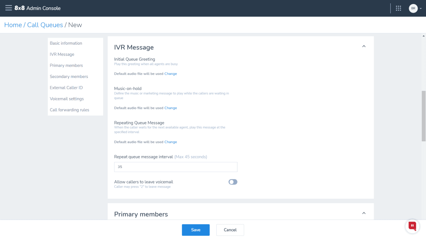The width and height of the screenshot is (426, 240).
Task: Open the red chat support widget
Action: (x=412, y=226)
